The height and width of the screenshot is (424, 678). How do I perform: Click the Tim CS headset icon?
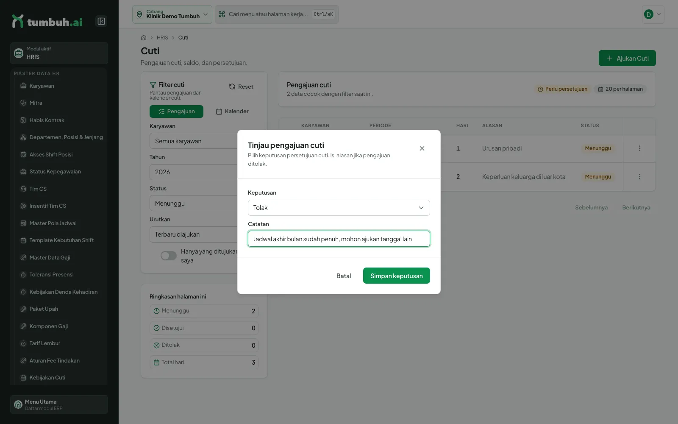[23, 189]
